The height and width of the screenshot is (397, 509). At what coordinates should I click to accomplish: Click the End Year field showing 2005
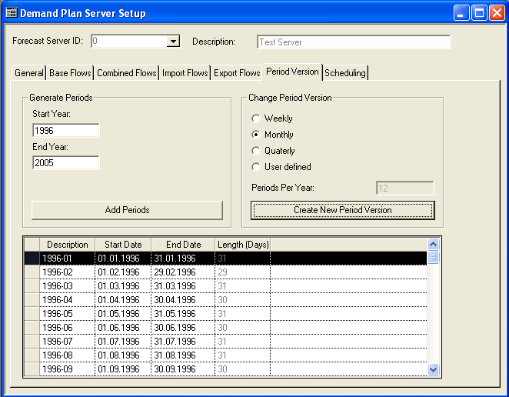[x=66, y=162]
